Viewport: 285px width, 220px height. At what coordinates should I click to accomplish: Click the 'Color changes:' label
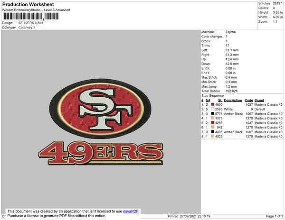tap(212, 37)
